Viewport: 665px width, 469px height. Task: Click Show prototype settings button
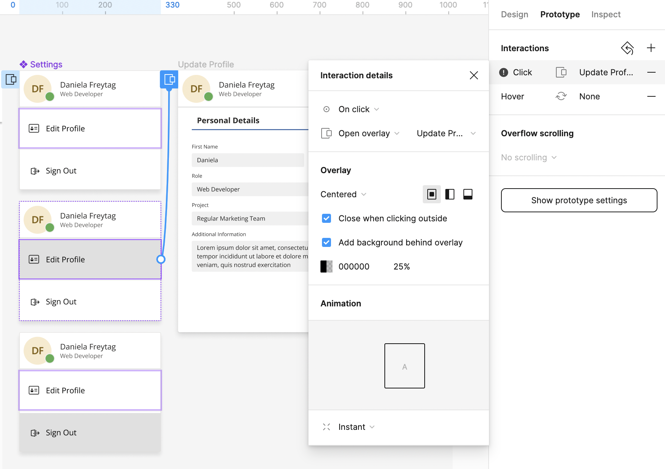pyautogui.click(x=579, y=200)
